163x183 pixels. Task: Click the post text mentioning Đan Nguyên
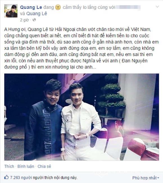(x=135, y=61)
